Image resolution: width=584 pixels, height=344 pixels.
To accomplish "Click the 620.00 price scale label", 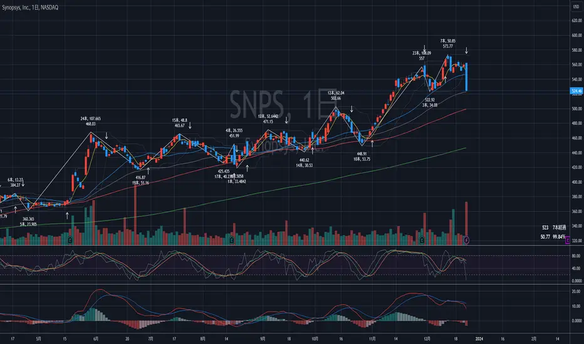I will tap(576, 21).
